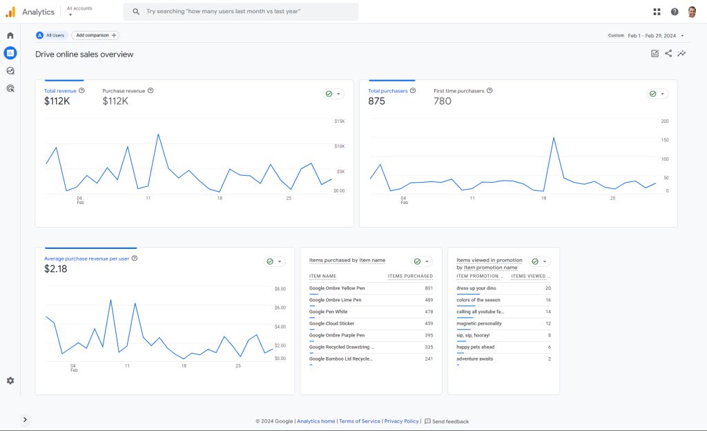Click the happy pets ahead row

pyautogui.click(x=503, y=348)
